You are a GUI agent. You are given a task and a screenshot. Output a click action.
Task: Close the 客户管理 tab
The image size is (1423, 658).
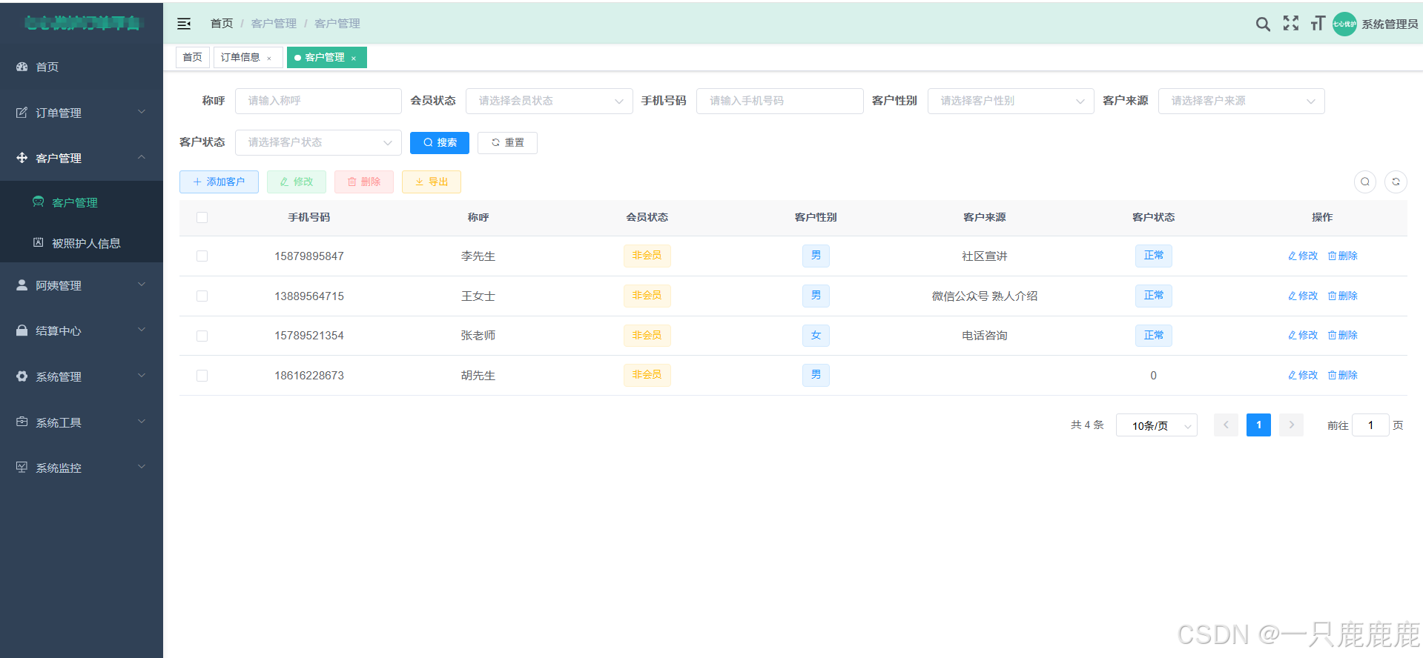coord(354,58)
